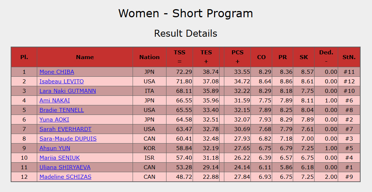The width and height of the screenshot is (372, 192).
Task: Click the Name column header
Action: 85,57
